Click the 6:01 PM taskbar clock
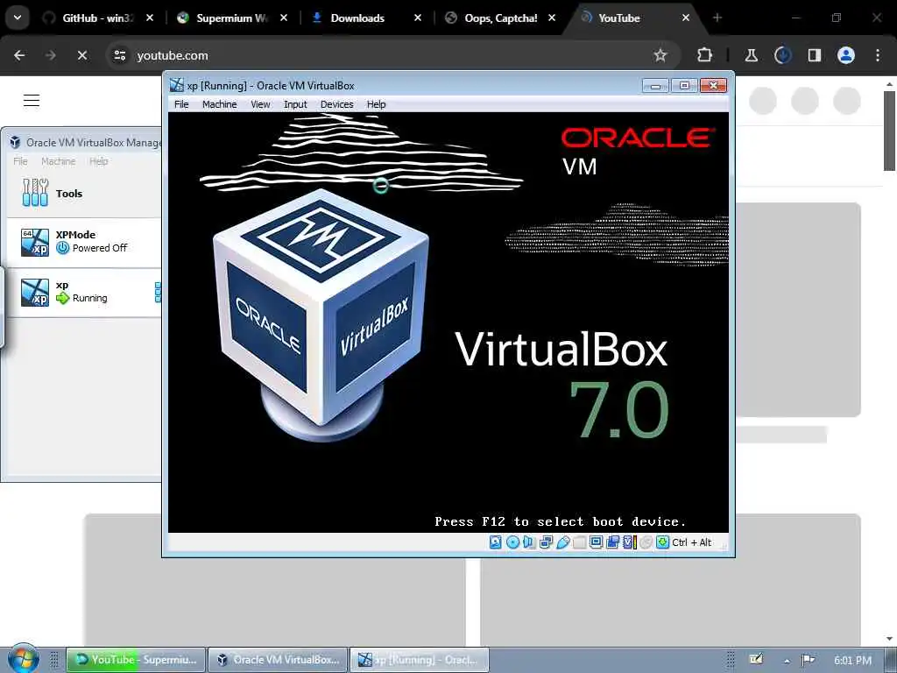The width and height of the screenshot is (897, 673). pos(852,661)
